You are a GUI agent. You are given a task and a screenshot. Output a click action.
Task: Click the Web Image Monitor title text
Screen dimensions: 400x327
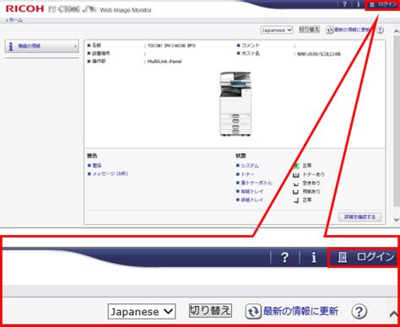point(126,10)
